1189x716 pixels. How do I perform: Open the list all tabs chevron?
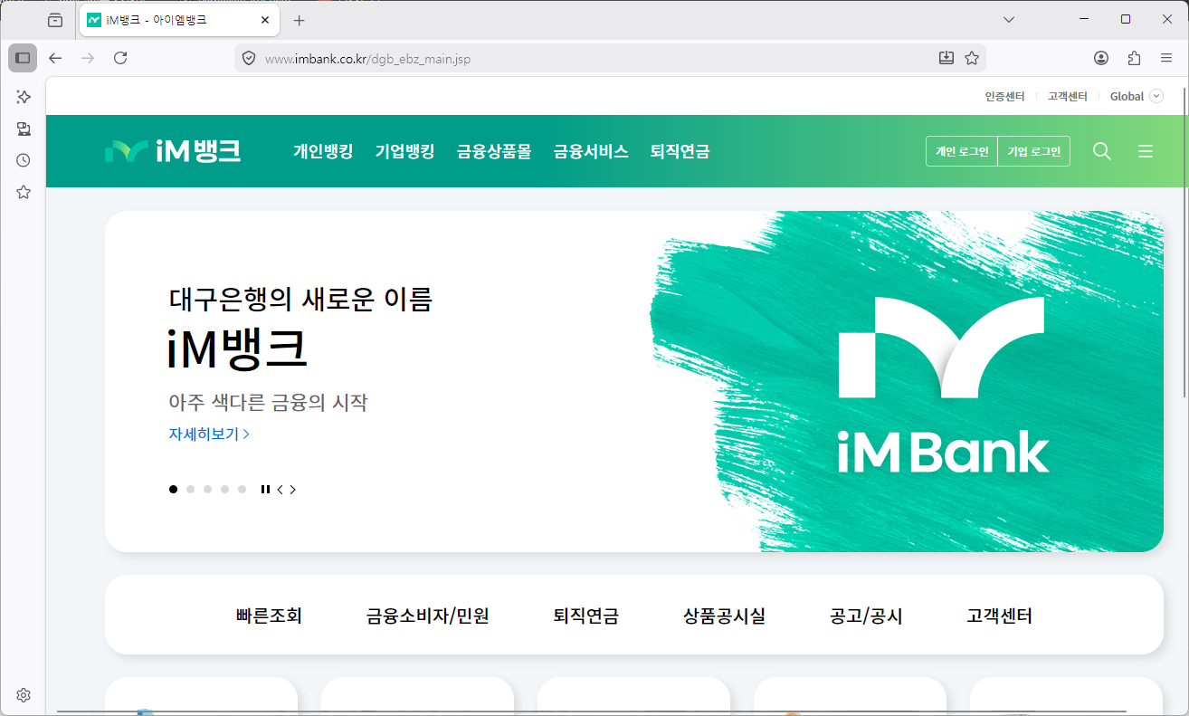pos(1010,19)
